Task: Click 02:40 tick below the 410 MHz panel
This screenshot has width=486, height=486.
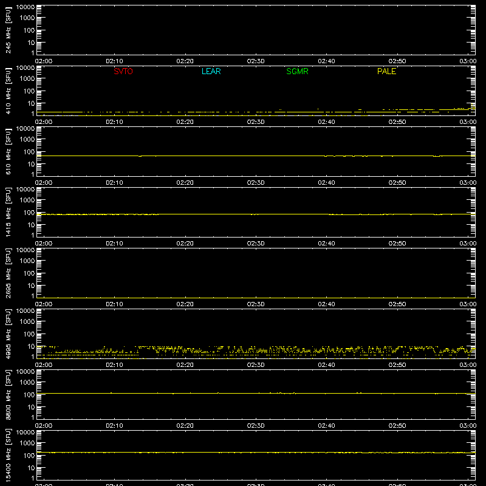Action: pos(326,122)
